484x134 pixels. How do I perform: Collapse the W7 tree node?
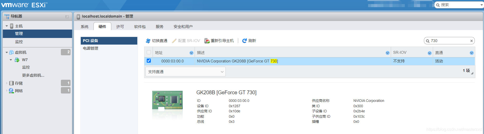click(11, 60)
